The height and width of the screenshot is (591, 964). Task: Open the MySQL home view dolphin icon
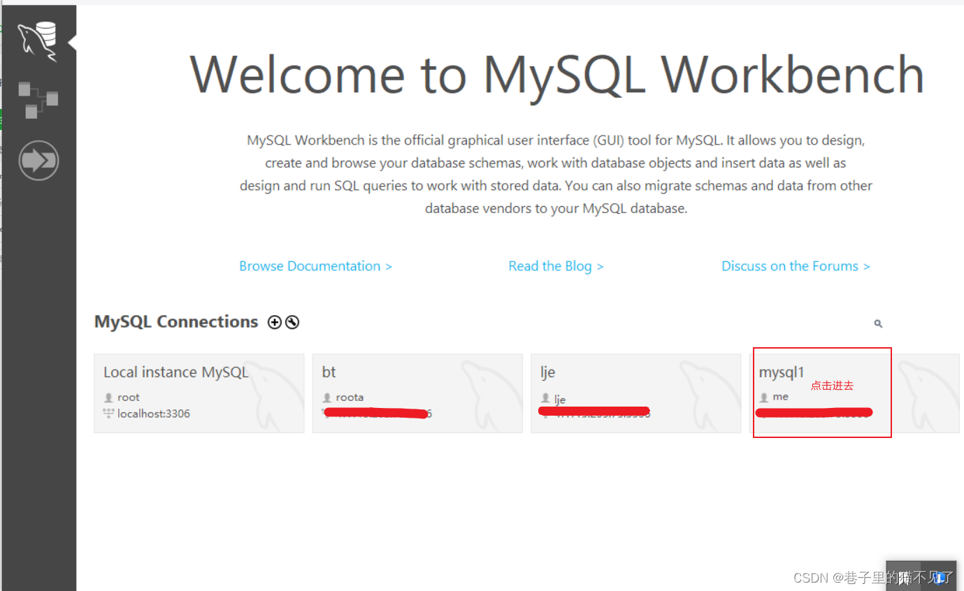38,42
